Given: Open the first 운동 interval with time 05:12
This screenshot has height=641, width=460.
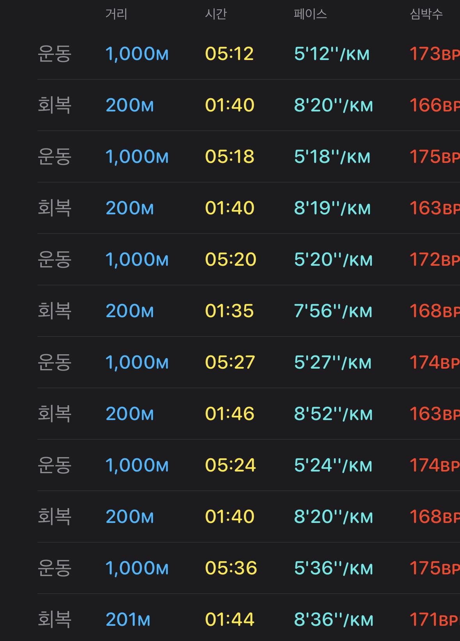Looking at the screenshot, I should [x=249, y=54].
